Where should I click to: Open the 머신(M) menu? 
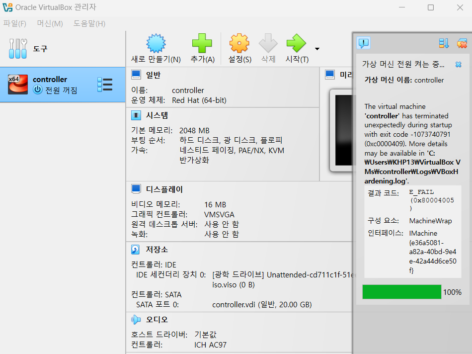click(50, 23)
